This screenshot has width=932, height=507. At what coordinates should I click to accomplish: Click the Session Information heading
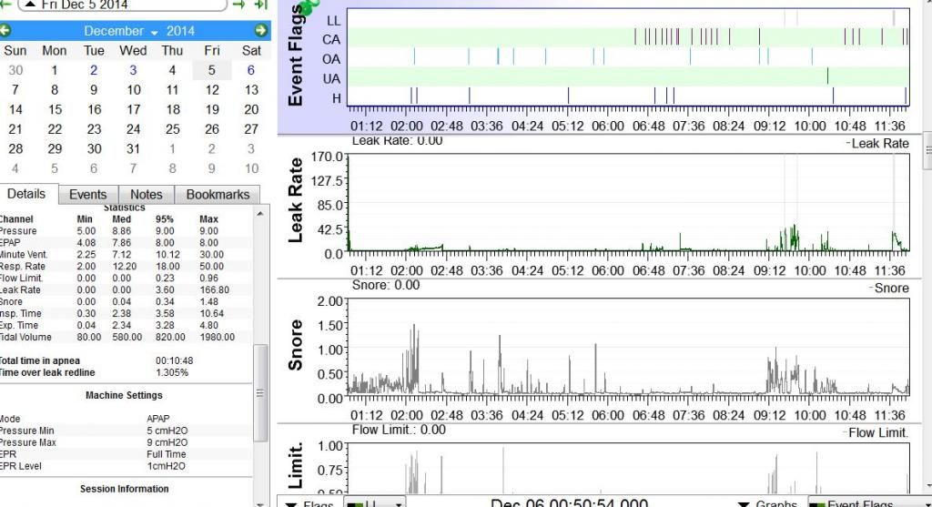click(124, 489)
